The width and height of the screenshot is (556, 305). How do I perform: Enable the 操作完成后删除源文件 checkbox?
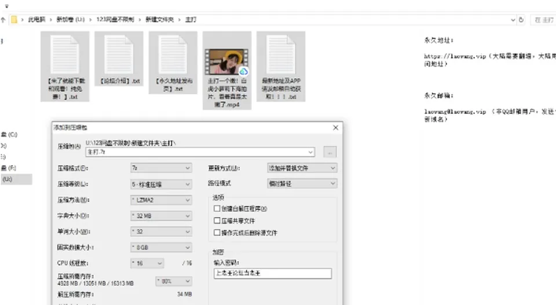pos(217,233)
